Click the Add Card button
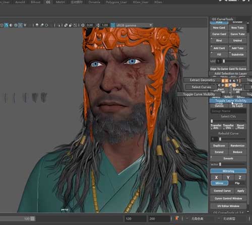Screen dimensions: 252x225 coord(219,48)
